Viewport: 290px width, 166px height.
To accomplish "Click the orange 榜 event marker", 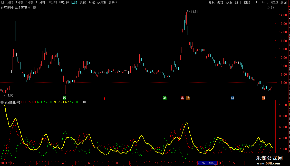I will click(188, 98).
